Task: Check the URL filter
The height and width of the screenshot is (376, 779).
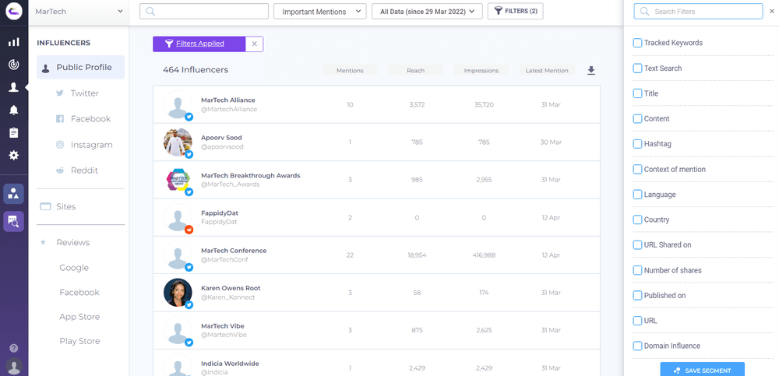Action: pyautogui.click(x=637, y=321)
